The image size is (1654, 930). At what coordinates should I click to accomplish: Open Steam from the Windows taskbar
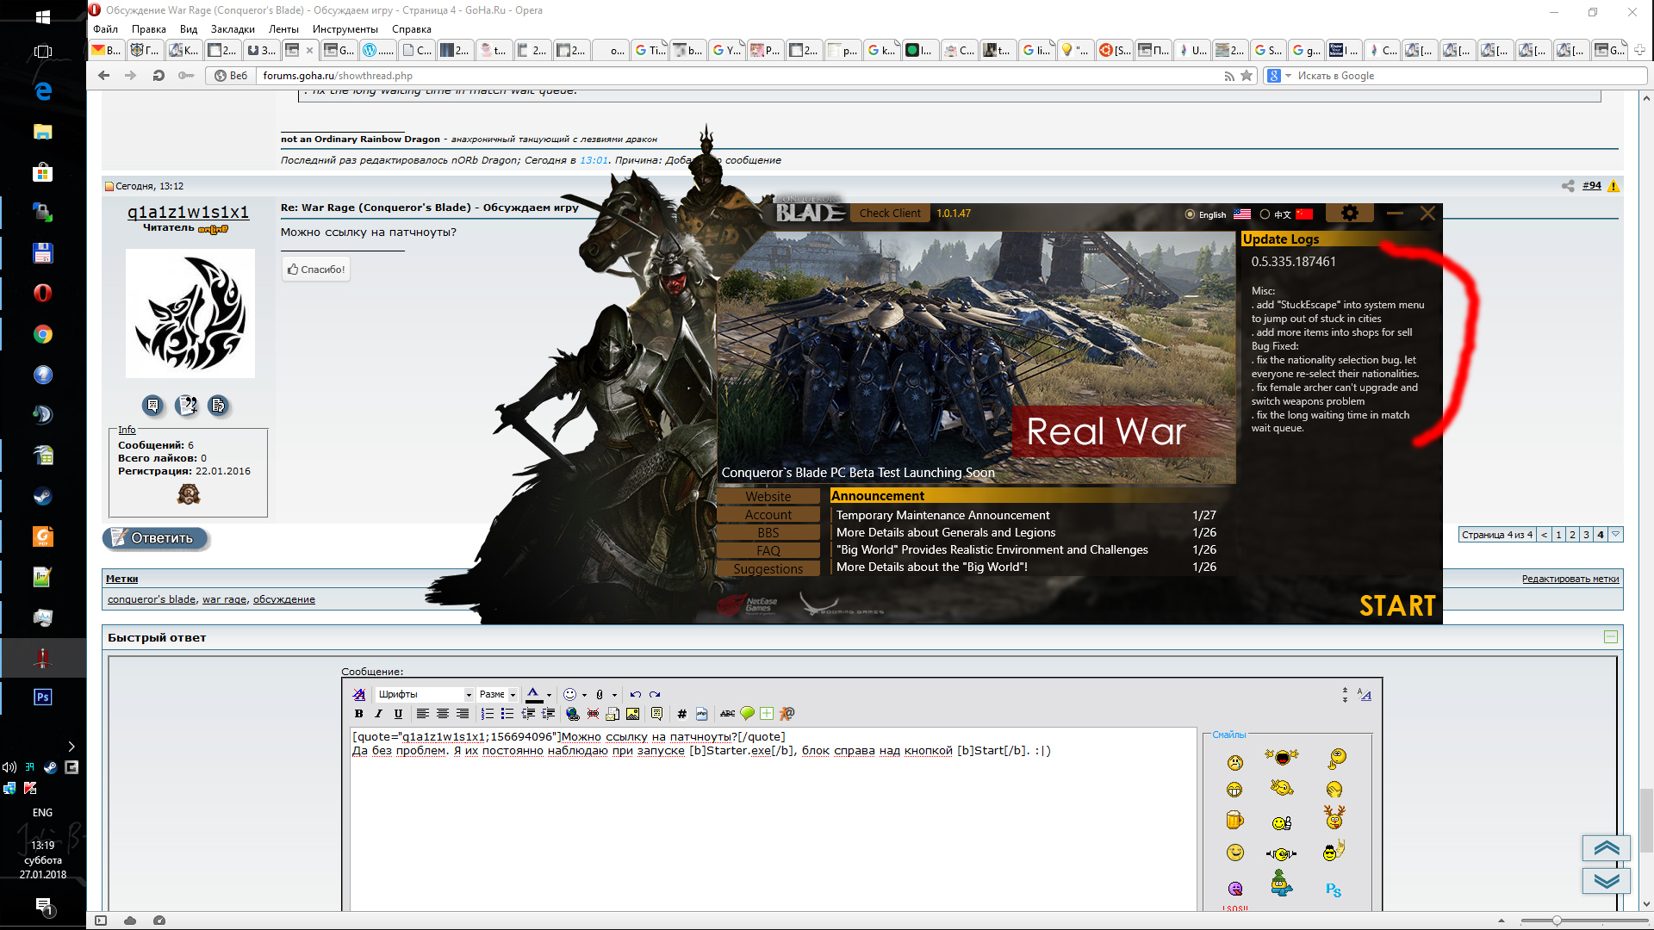pos(42,497)
